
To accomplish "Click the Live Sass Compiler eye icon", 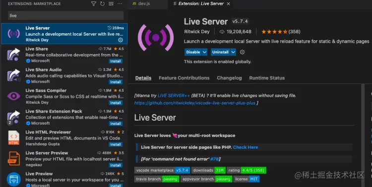I will [x=13, y=96].
